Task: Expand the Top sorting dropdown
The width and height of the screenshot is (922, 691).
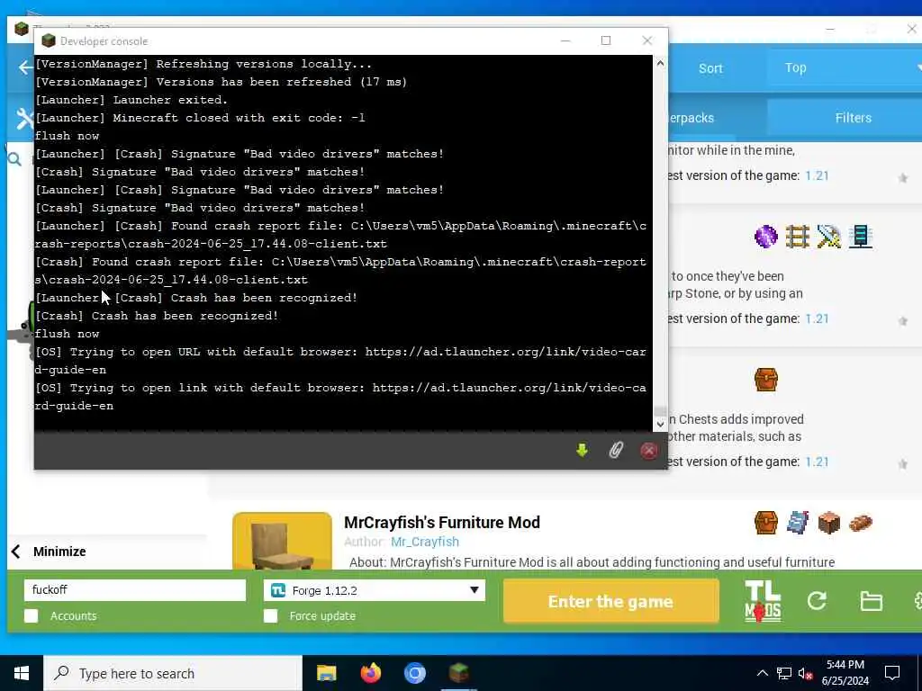Action: (845, 67)
